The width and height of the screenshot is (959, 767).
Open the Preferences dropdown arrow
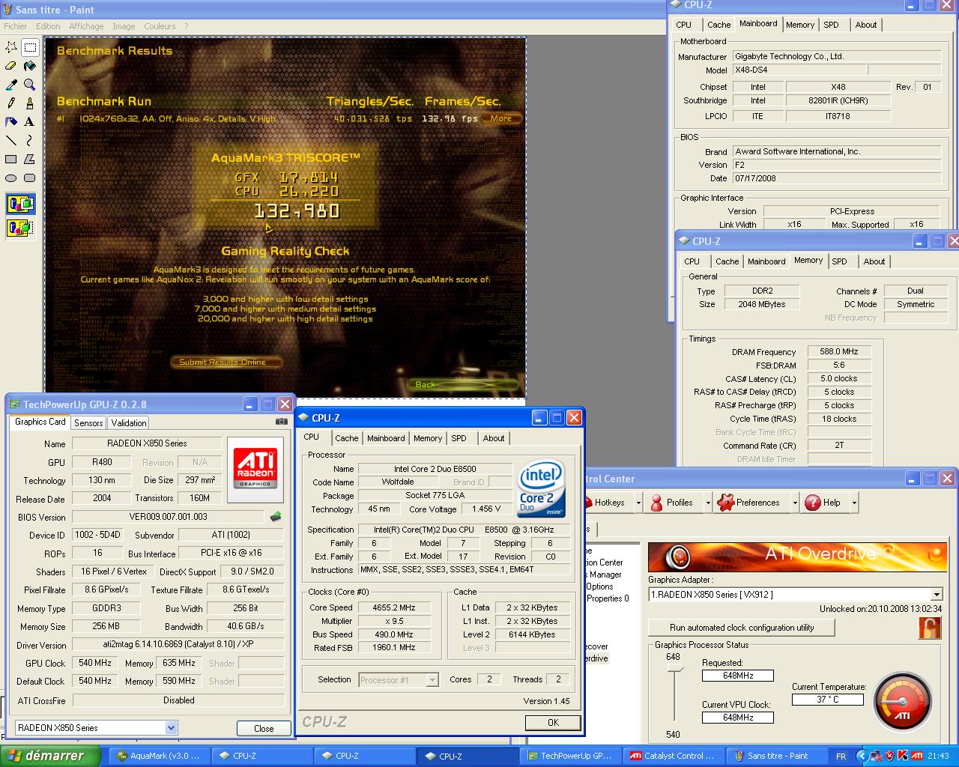(x=794, y=503)
